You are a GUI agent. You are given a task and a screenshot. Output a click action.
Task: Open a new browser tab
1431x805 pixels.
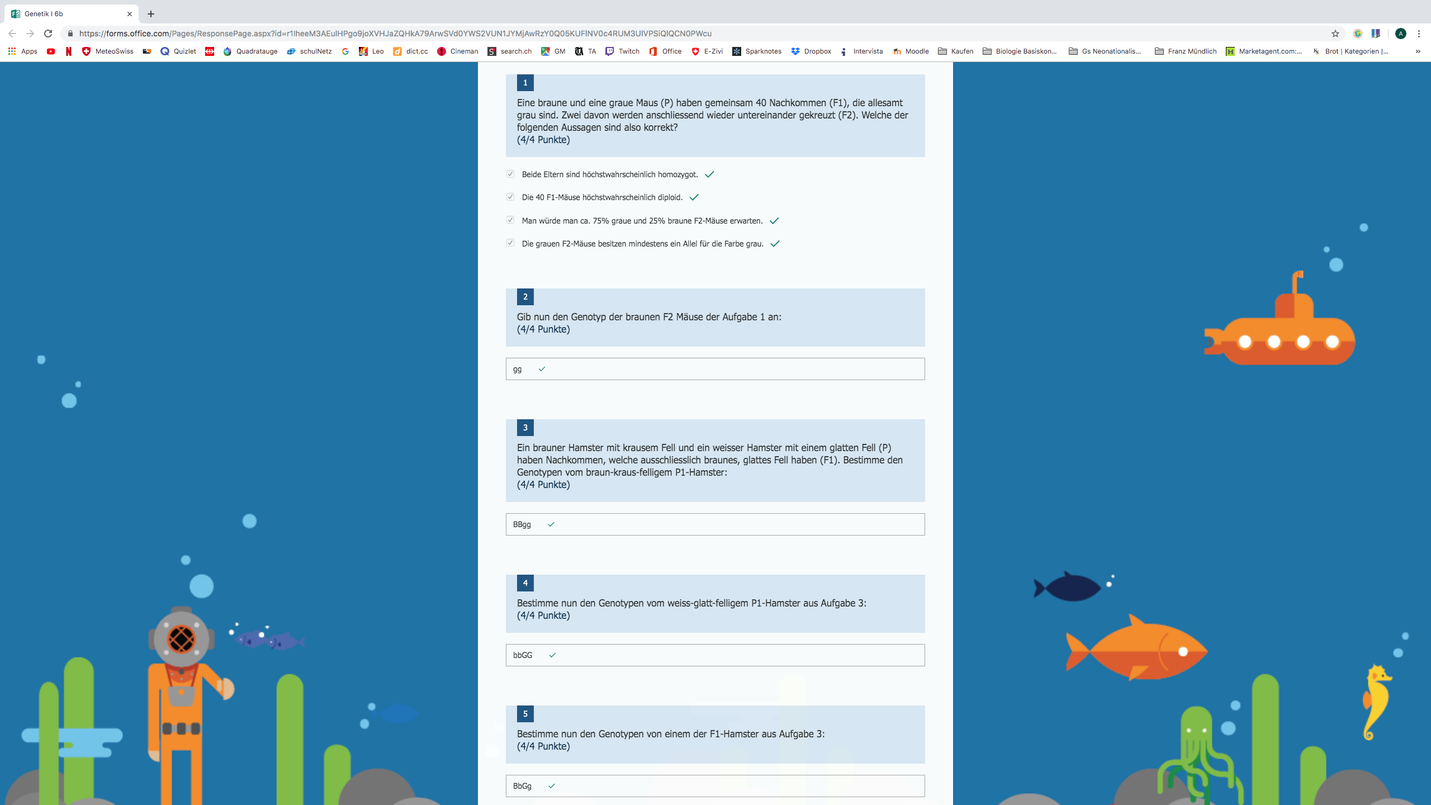click(151, 14)
